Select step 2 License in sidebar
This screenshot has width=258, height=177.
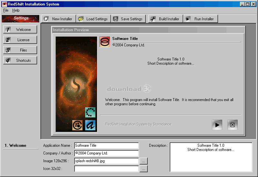click(x=20, y=40)
